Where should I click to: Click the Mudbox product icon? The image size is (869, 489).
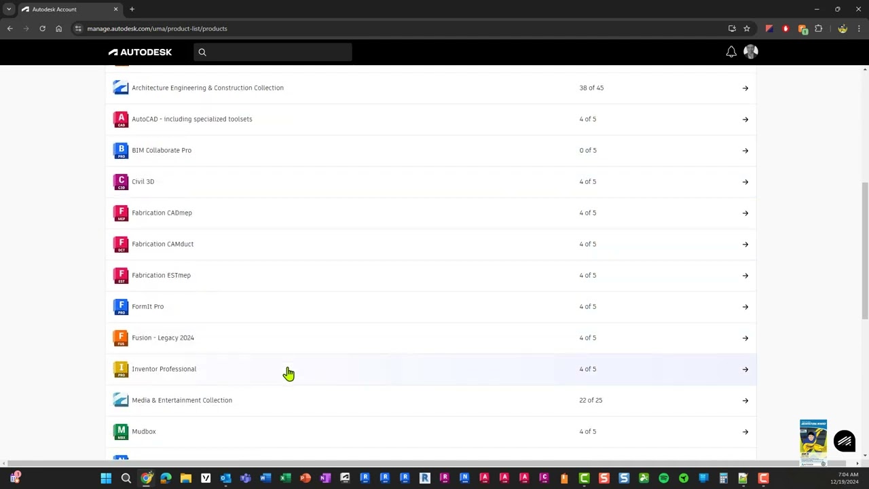(x=121, y=431)
